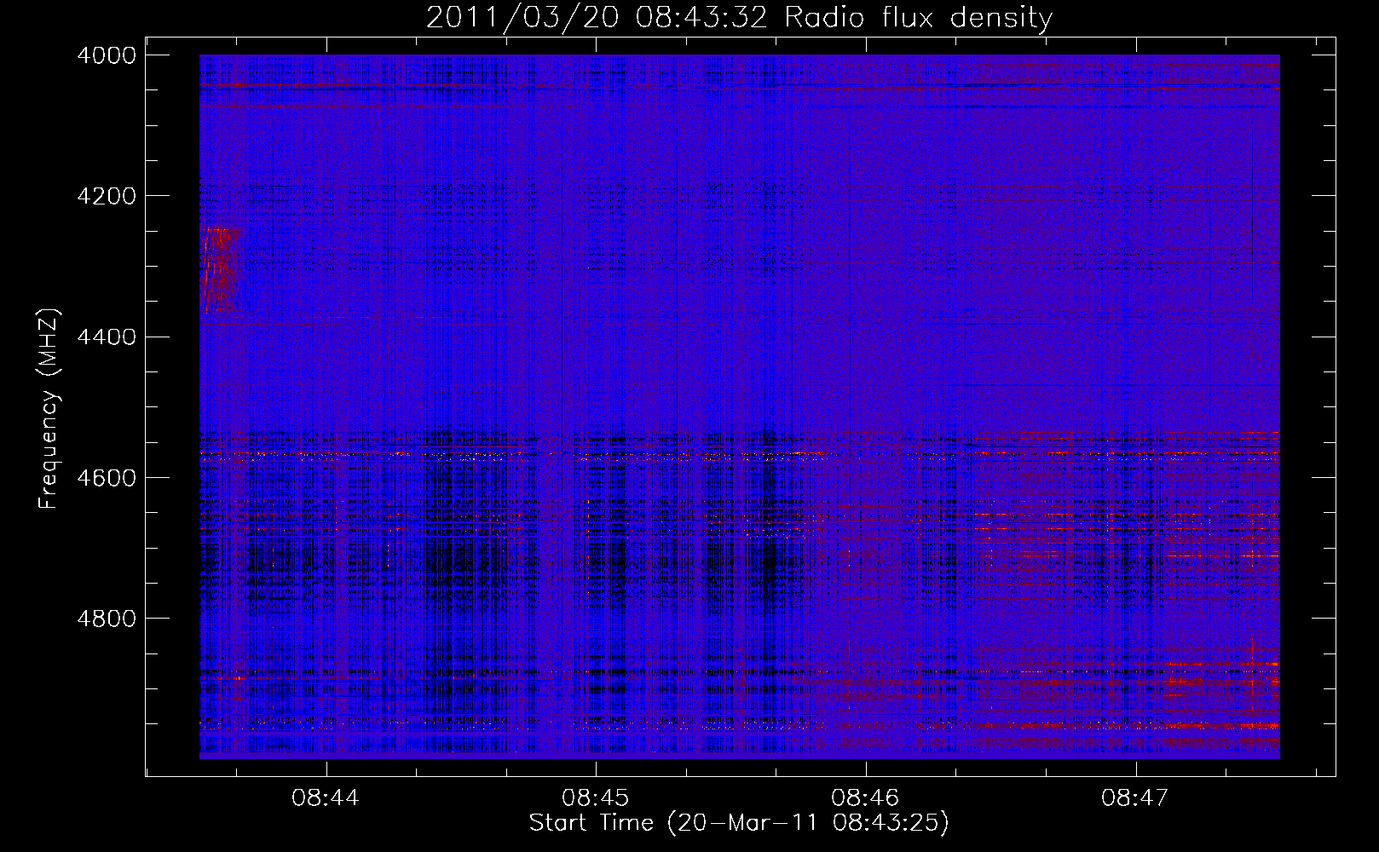Click the 'Start Time (20-Mar-11 08:43:25)' axis title

[739, 823]
